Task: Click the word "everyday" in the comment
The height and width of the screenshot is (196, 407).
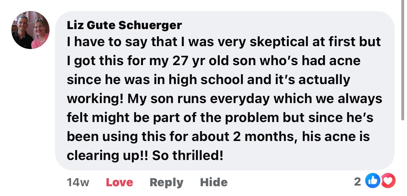Action: coord(240,99)
